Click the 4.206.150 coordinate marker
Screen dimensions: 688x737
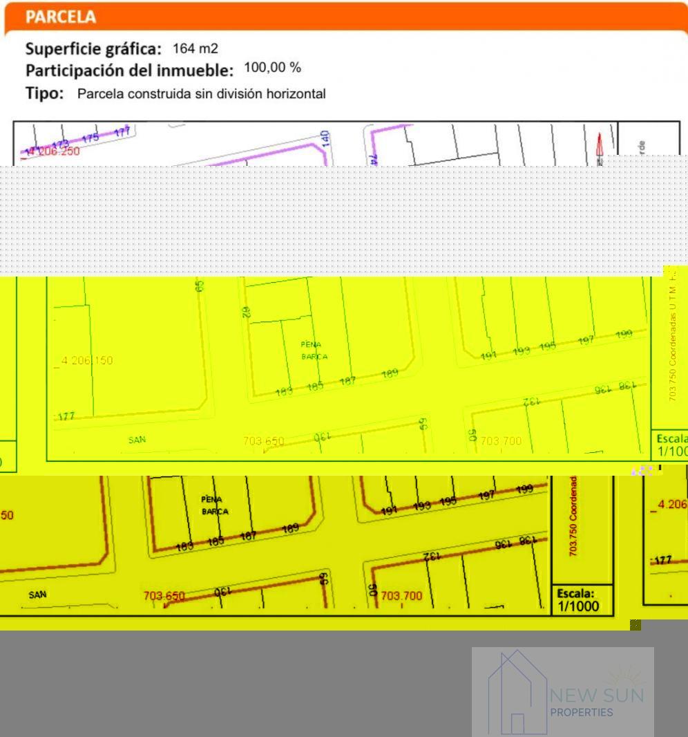pos(86,360)
